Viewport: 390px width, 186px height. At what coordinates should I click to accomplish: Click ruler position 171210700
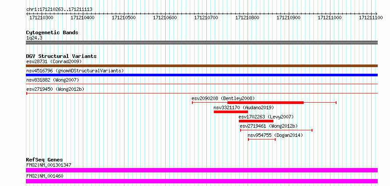coord(206,18)
